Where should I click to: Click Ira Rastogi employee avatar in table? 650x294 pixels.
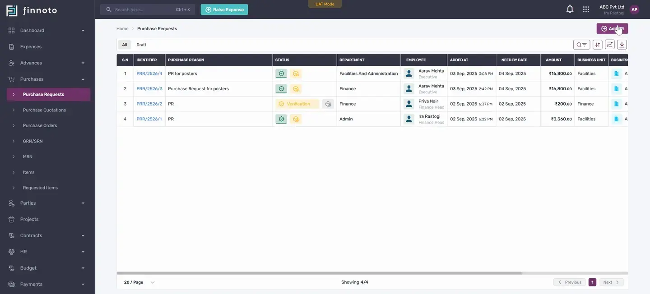(409, 119)
